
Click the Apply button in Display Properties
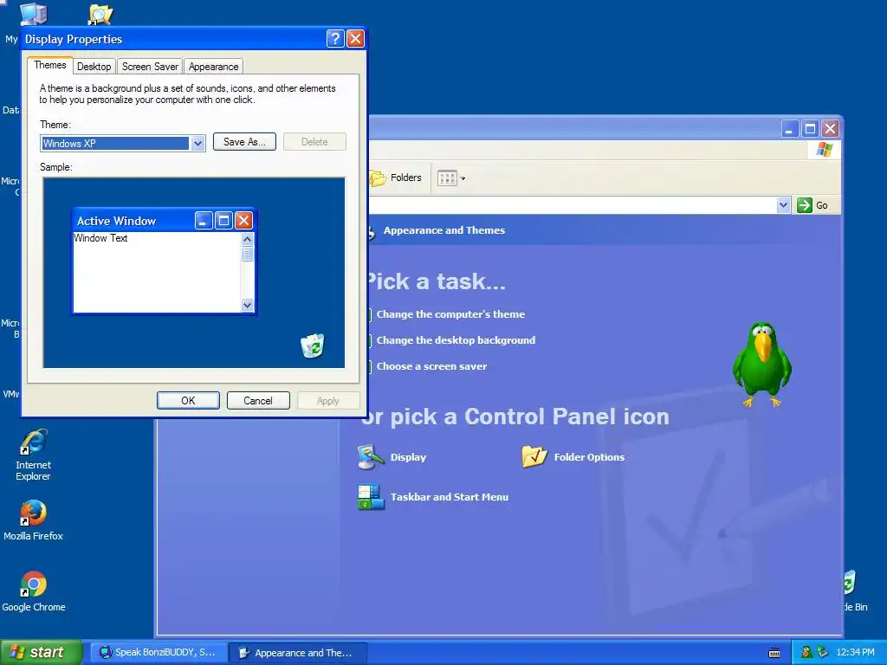pos(328,400)
